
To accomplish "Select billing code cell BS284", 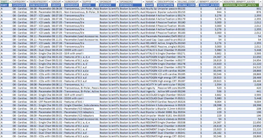I will 188,71.
